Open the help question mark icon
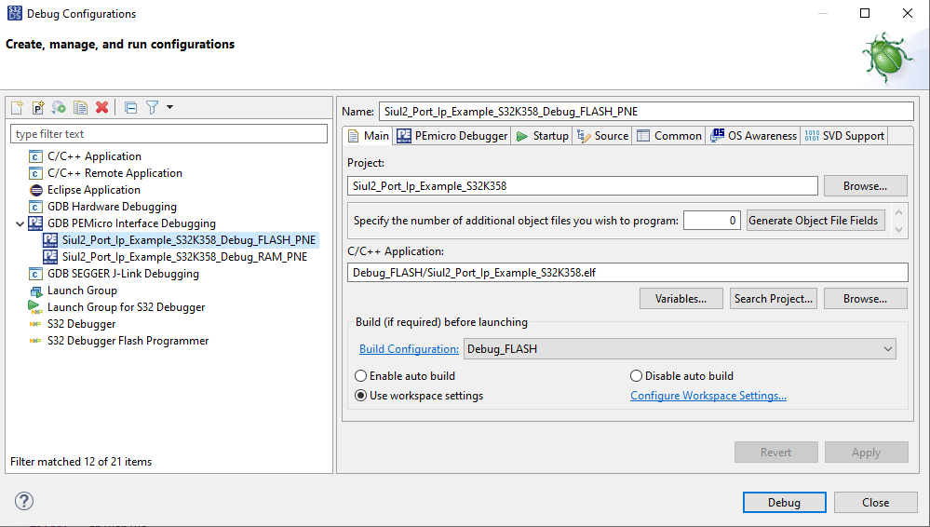Viewport: 930px width, 527px height. [x=25, y=502]
